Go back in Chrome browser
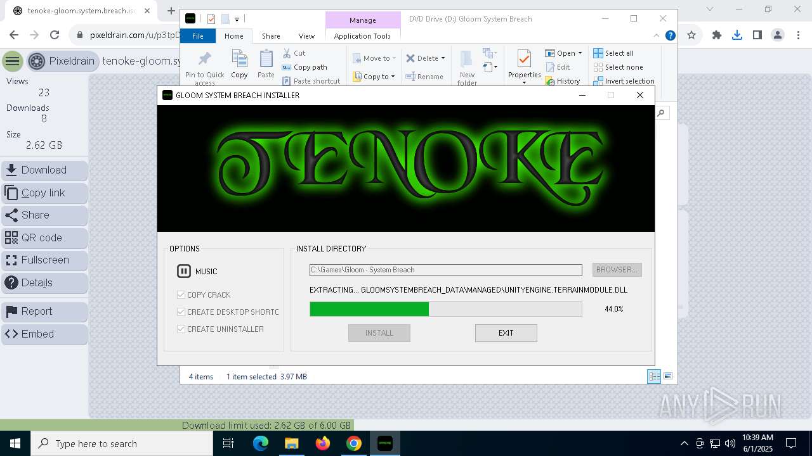This screenshot has height=456, width=812. (x=14, y=35)
